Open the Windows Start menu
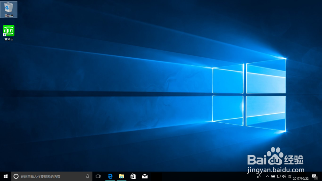The height and width of the screenshot is (181, 322). (5, 176)
